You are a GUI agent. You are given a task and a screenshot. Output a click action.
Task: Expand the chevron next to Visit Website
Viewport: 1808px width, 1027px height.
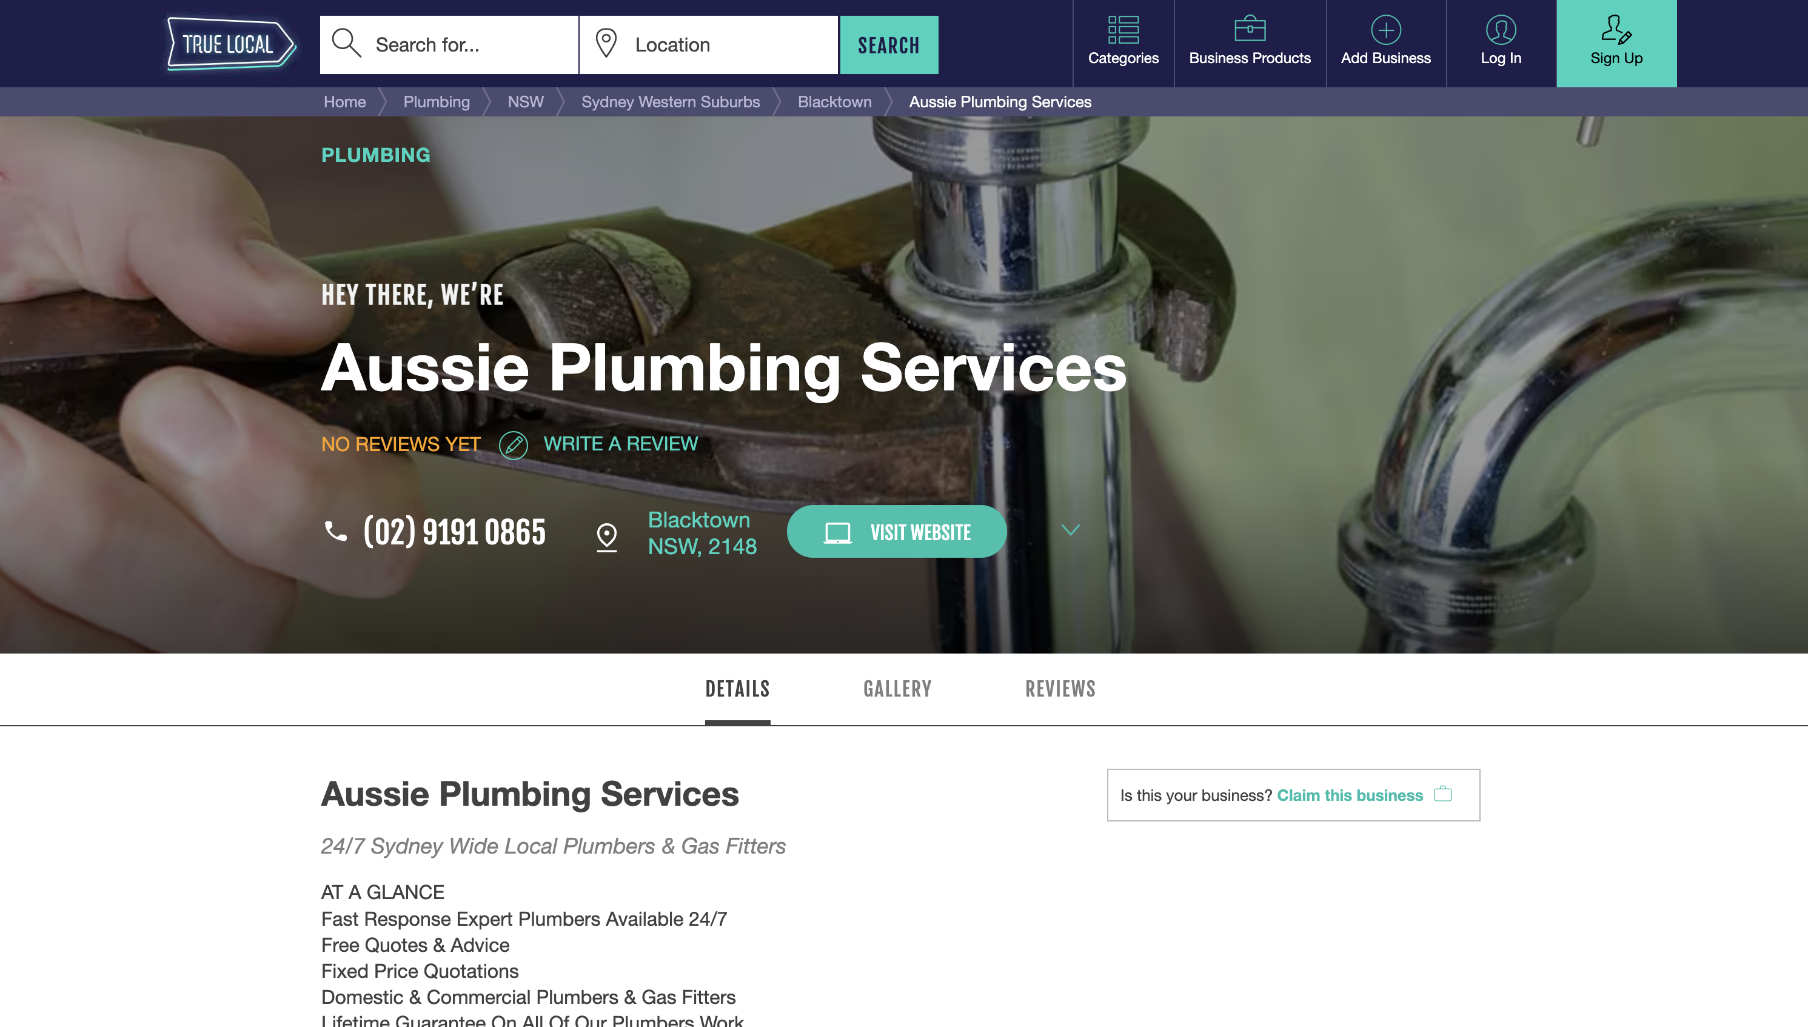pyautogui.click(x=1070, y=530)
